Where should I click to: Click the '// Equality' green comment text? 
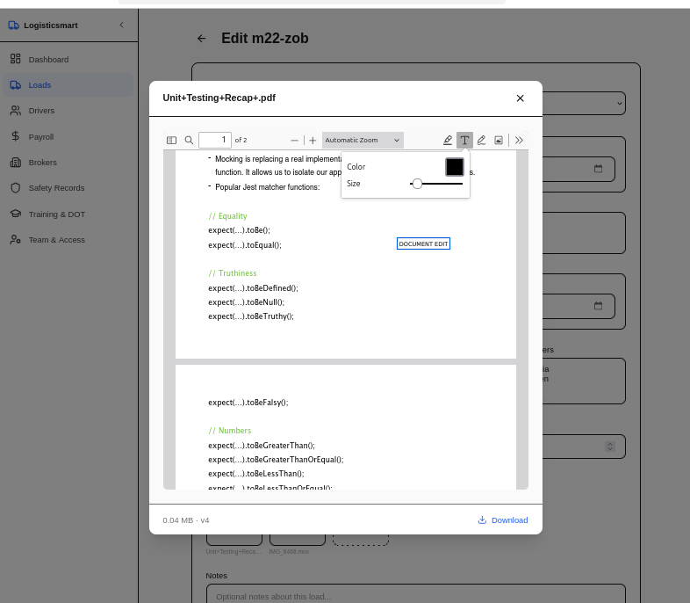227,216
